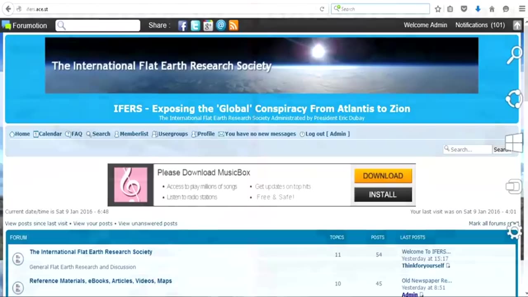The height and width of the screenshot is (297, 528).
Task: Click the forum Search... input field
Action: tap(468, 149)
